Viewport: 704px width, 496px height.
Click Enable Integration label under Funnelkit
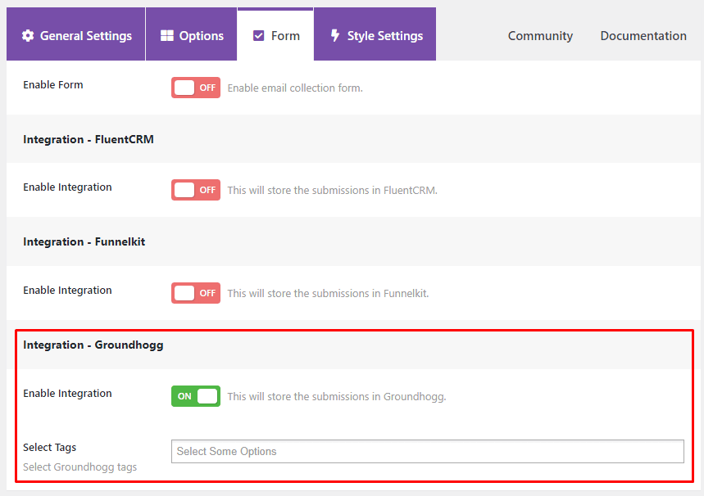coord(67,291)
